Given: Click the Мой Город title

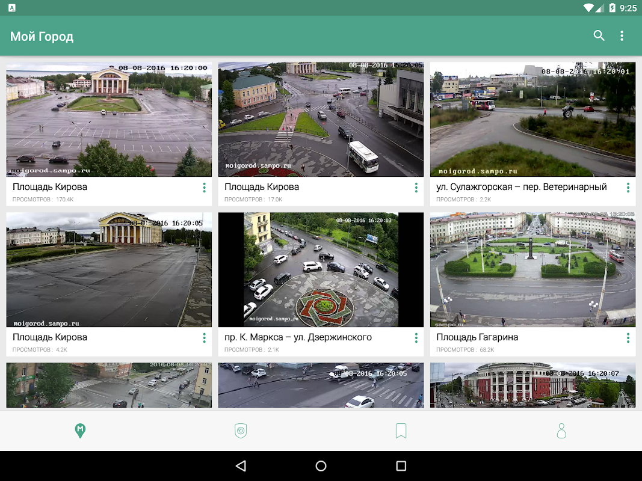Looking at the screenshot, I should click(x=42, y=37).
